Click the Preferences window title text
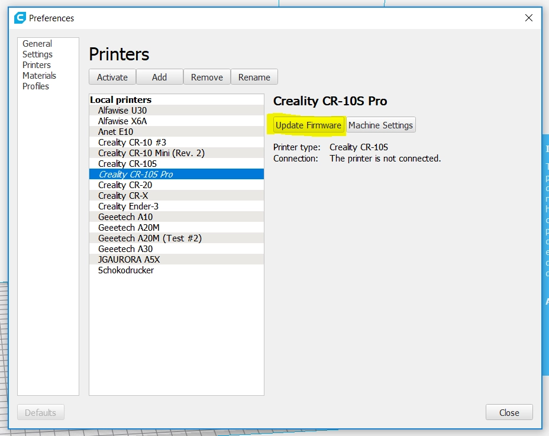 (x=51, y=18)
